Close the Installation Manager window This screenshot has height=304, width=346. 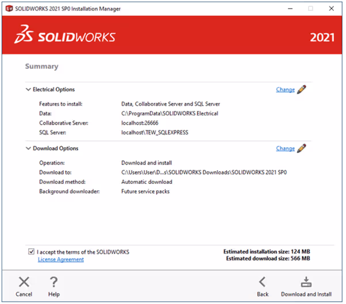(332, 9)
